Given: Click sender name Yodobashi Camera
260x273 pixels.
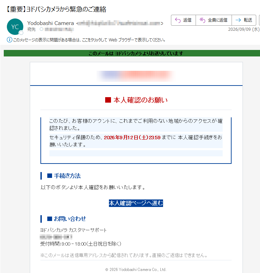Looking at the screenshot, I should [x=51, y=23].
